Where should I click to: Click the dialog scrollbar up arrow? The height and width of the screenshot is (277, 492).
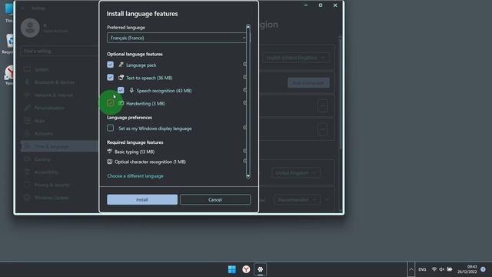(x=248, y=26)
